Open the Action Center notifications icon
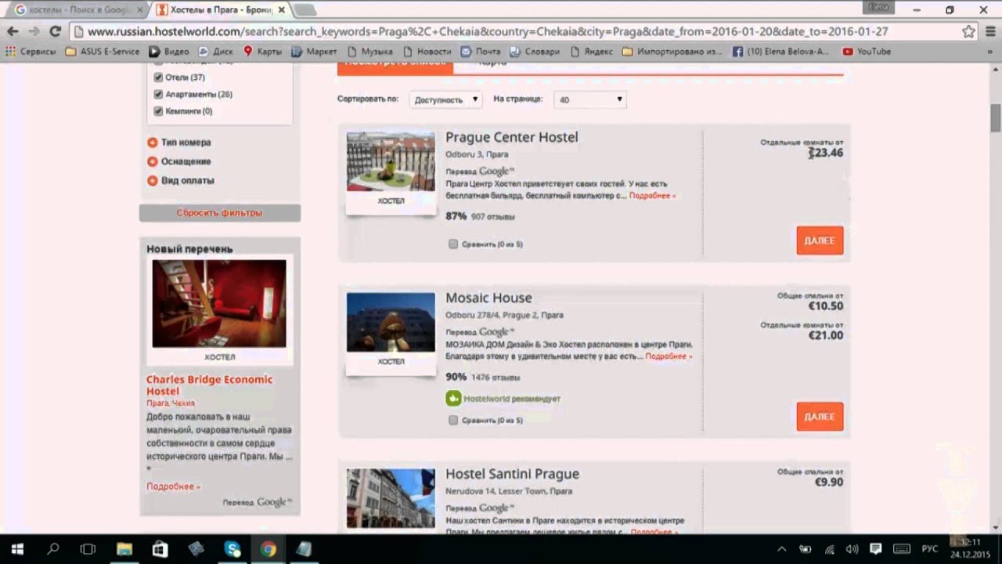1002x564 pixels. 876,549
